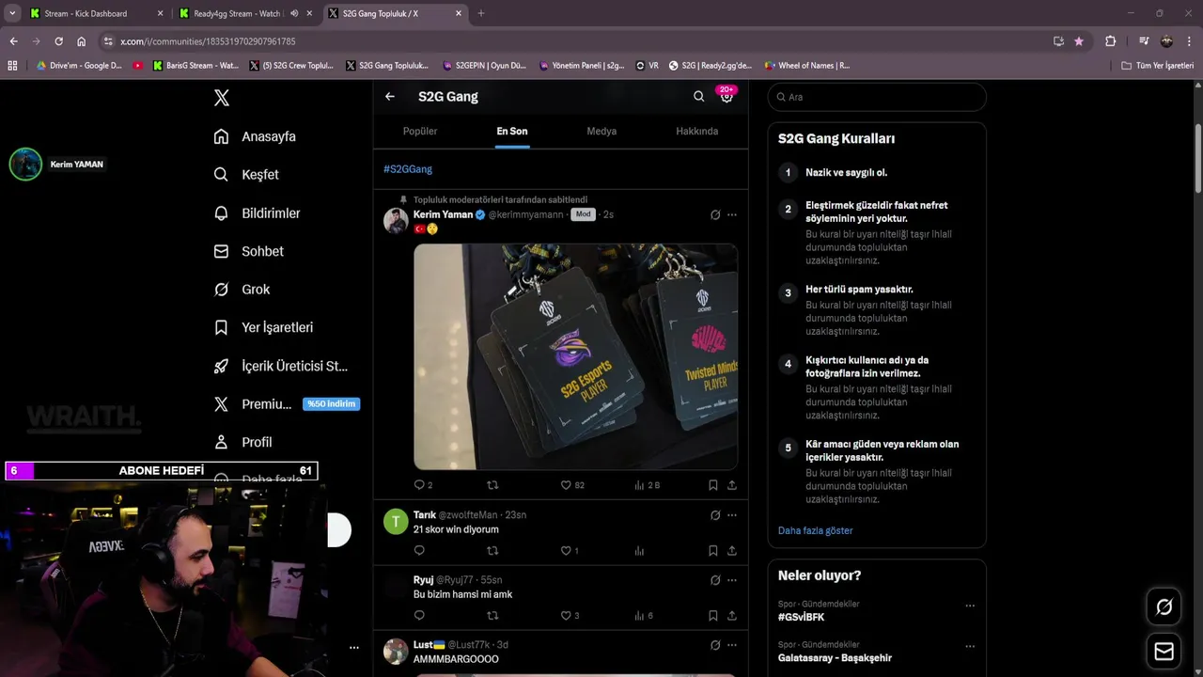
Task: Open more options on Kerim Yaman's post
Action: pyautogui.click(x=732, y=214)
